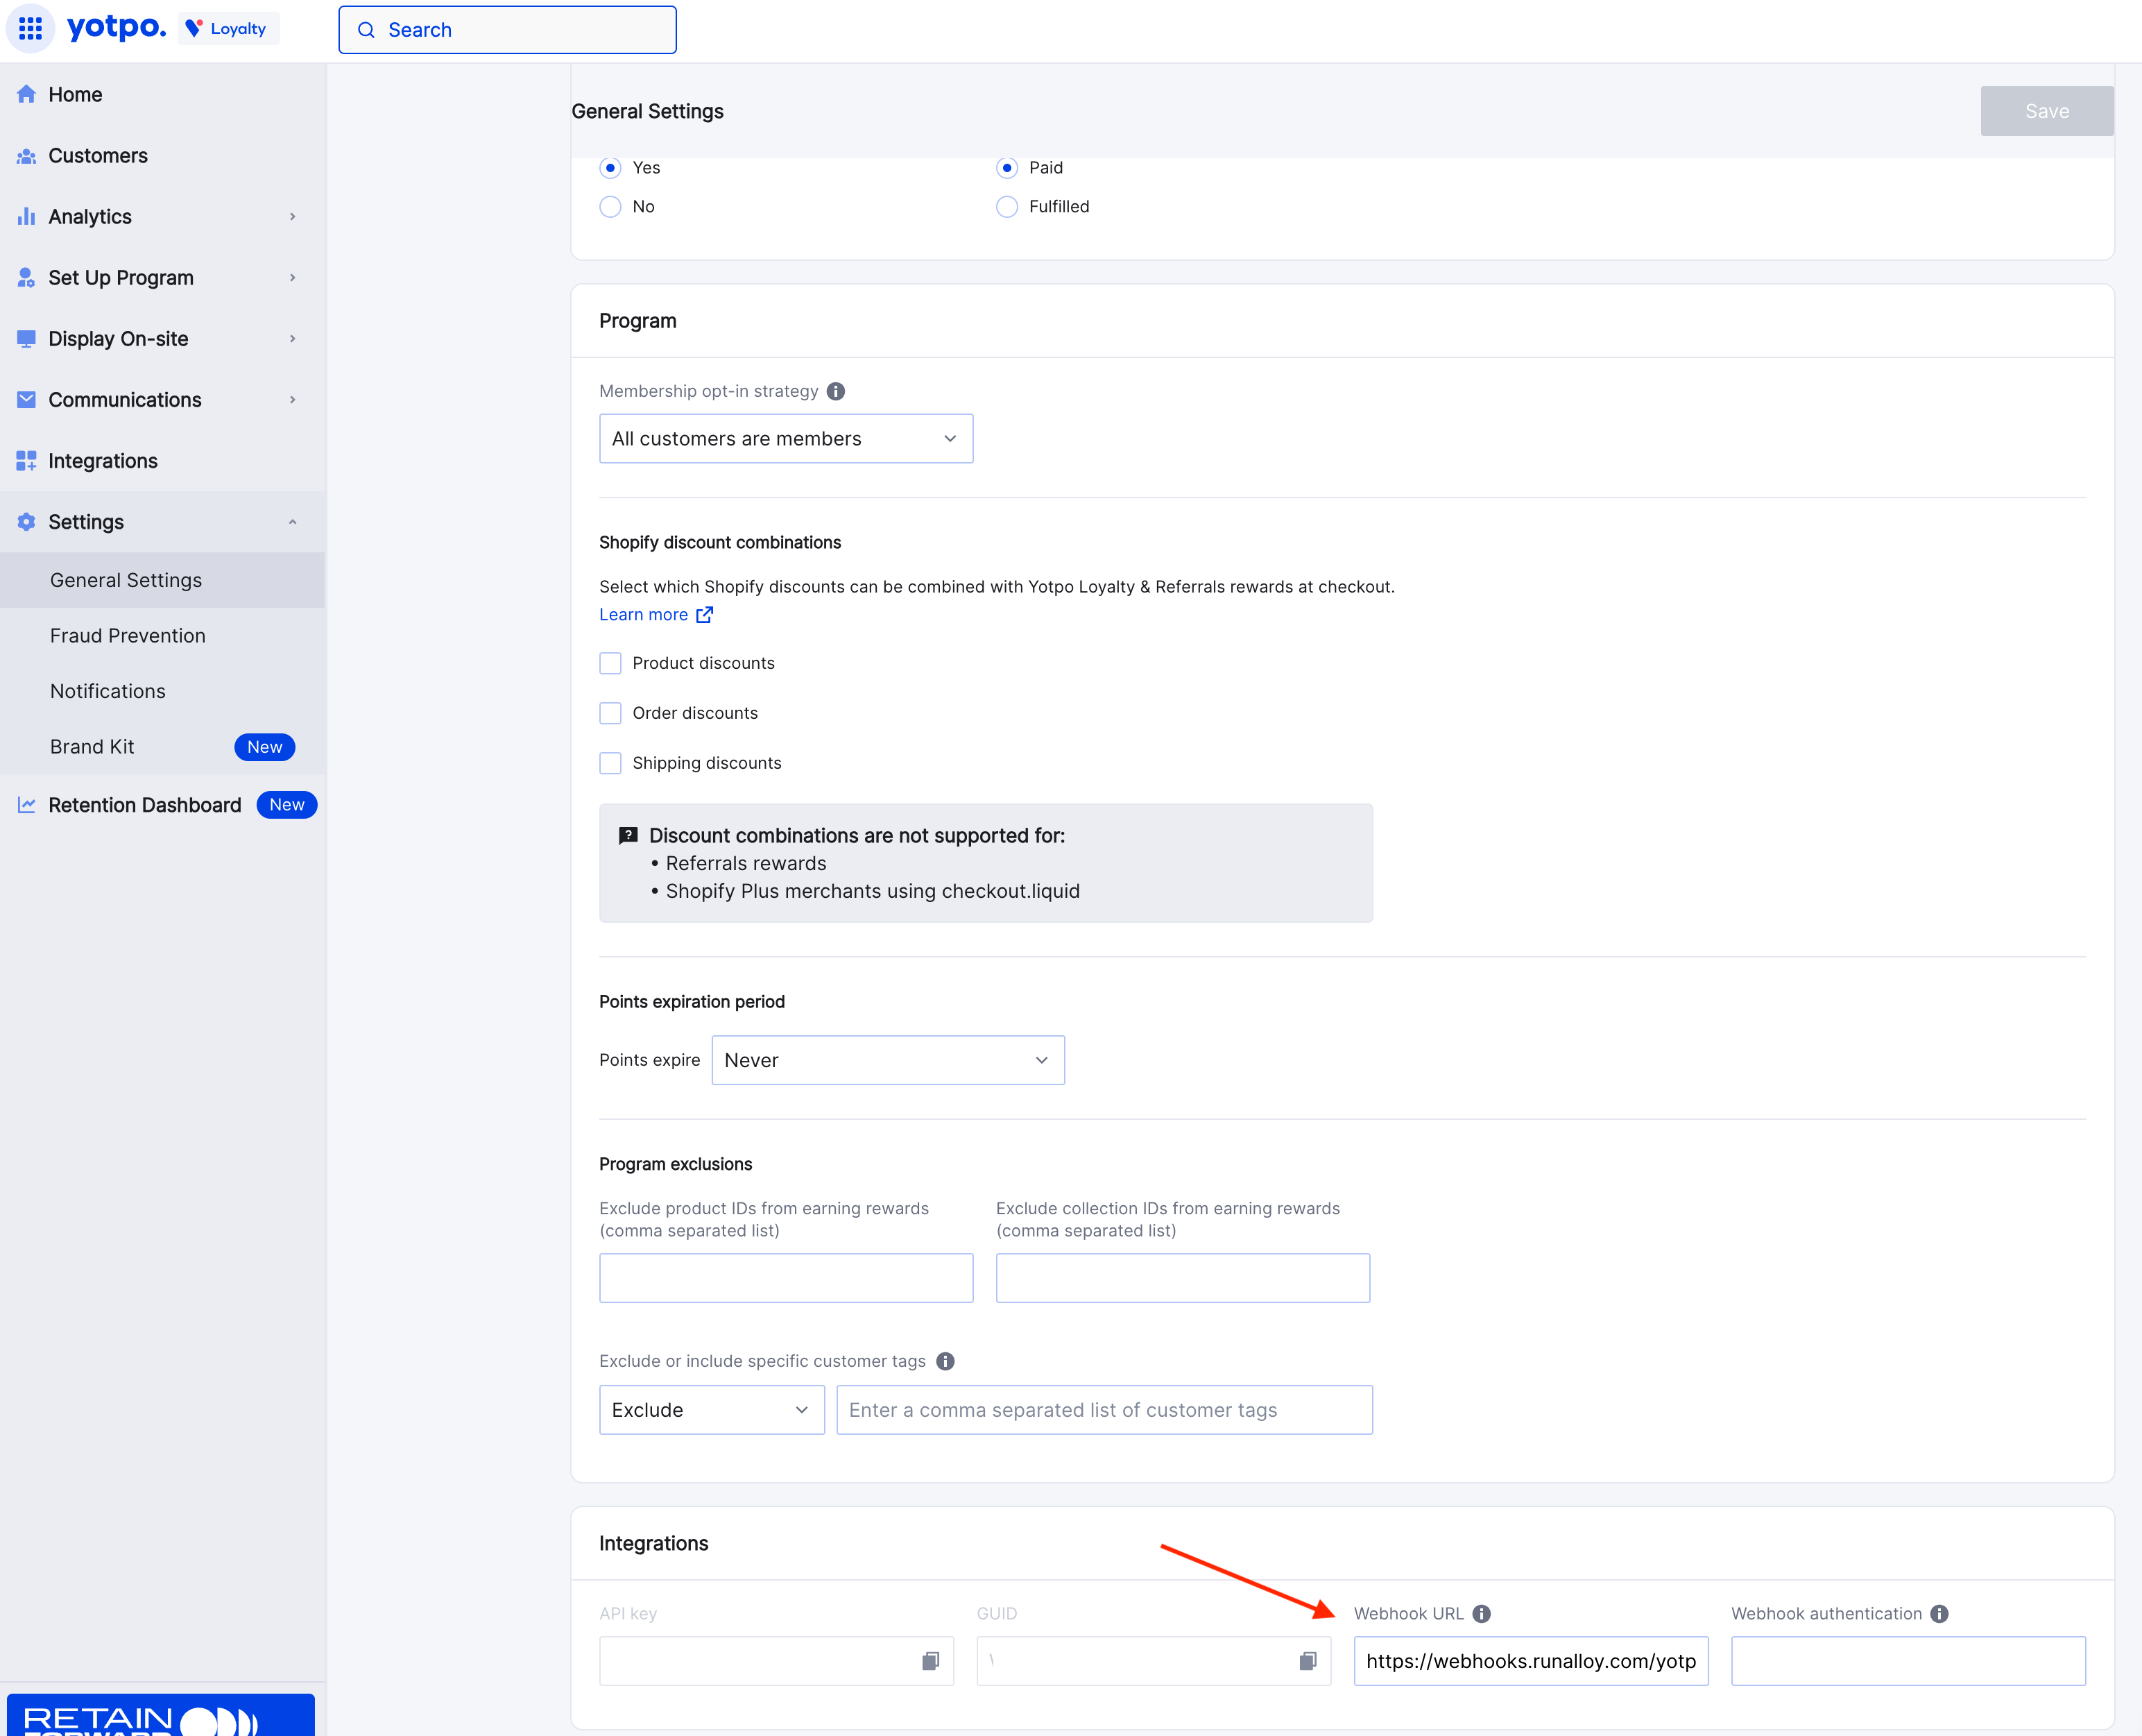The width and height of the screenshot is (2142, 1736).
Task: Click the customer tags input field
Action: tap(1104, 1409)
